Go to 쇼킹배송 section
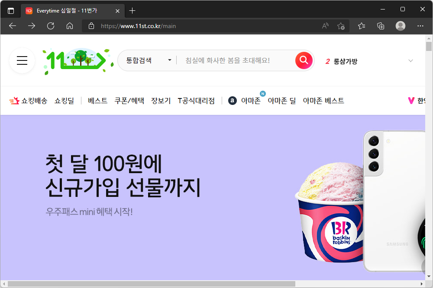The image size is (433, 288). pyautogui.click(x=28, y=101)
